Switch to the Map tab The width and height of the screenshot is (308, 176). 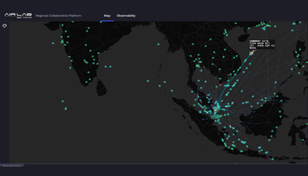(107, 16)
